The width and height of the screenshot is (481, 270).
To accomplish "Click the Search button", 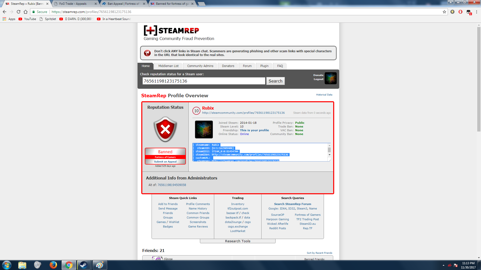I will tap(275, 81).
